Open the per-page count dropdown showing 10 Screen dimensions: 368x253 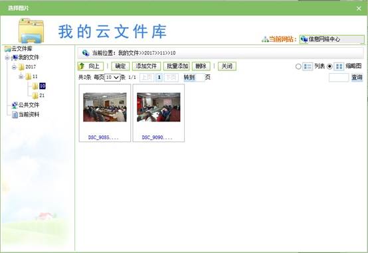point(112,78)
